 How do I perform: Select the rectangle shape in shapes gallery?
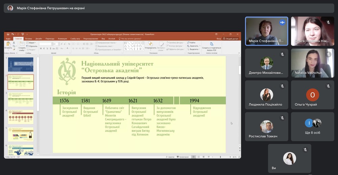click(135, 43)
